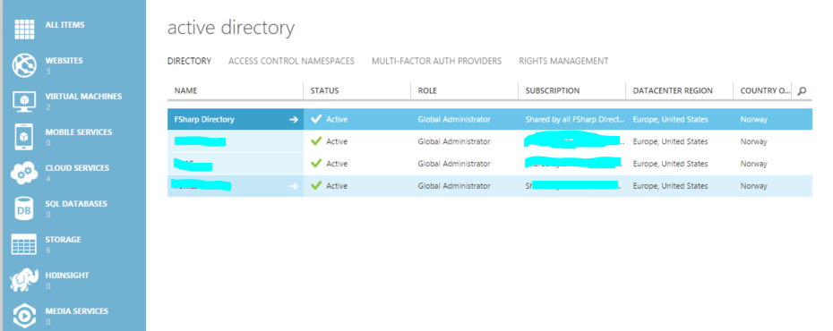Open the Storage table icon
833x331 pixels.
(x=24, y=244)
